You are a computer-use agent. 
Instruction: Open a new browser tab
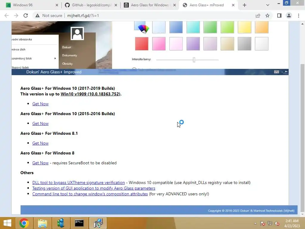tap(245, 5)
